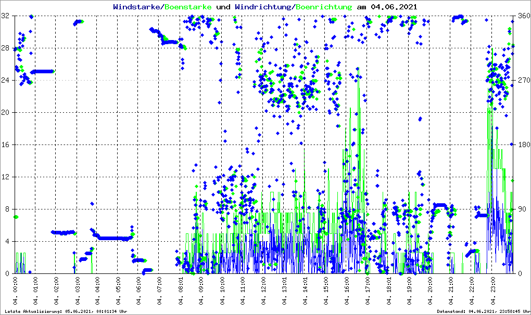Click the left axis value 12

coord(5,177)
